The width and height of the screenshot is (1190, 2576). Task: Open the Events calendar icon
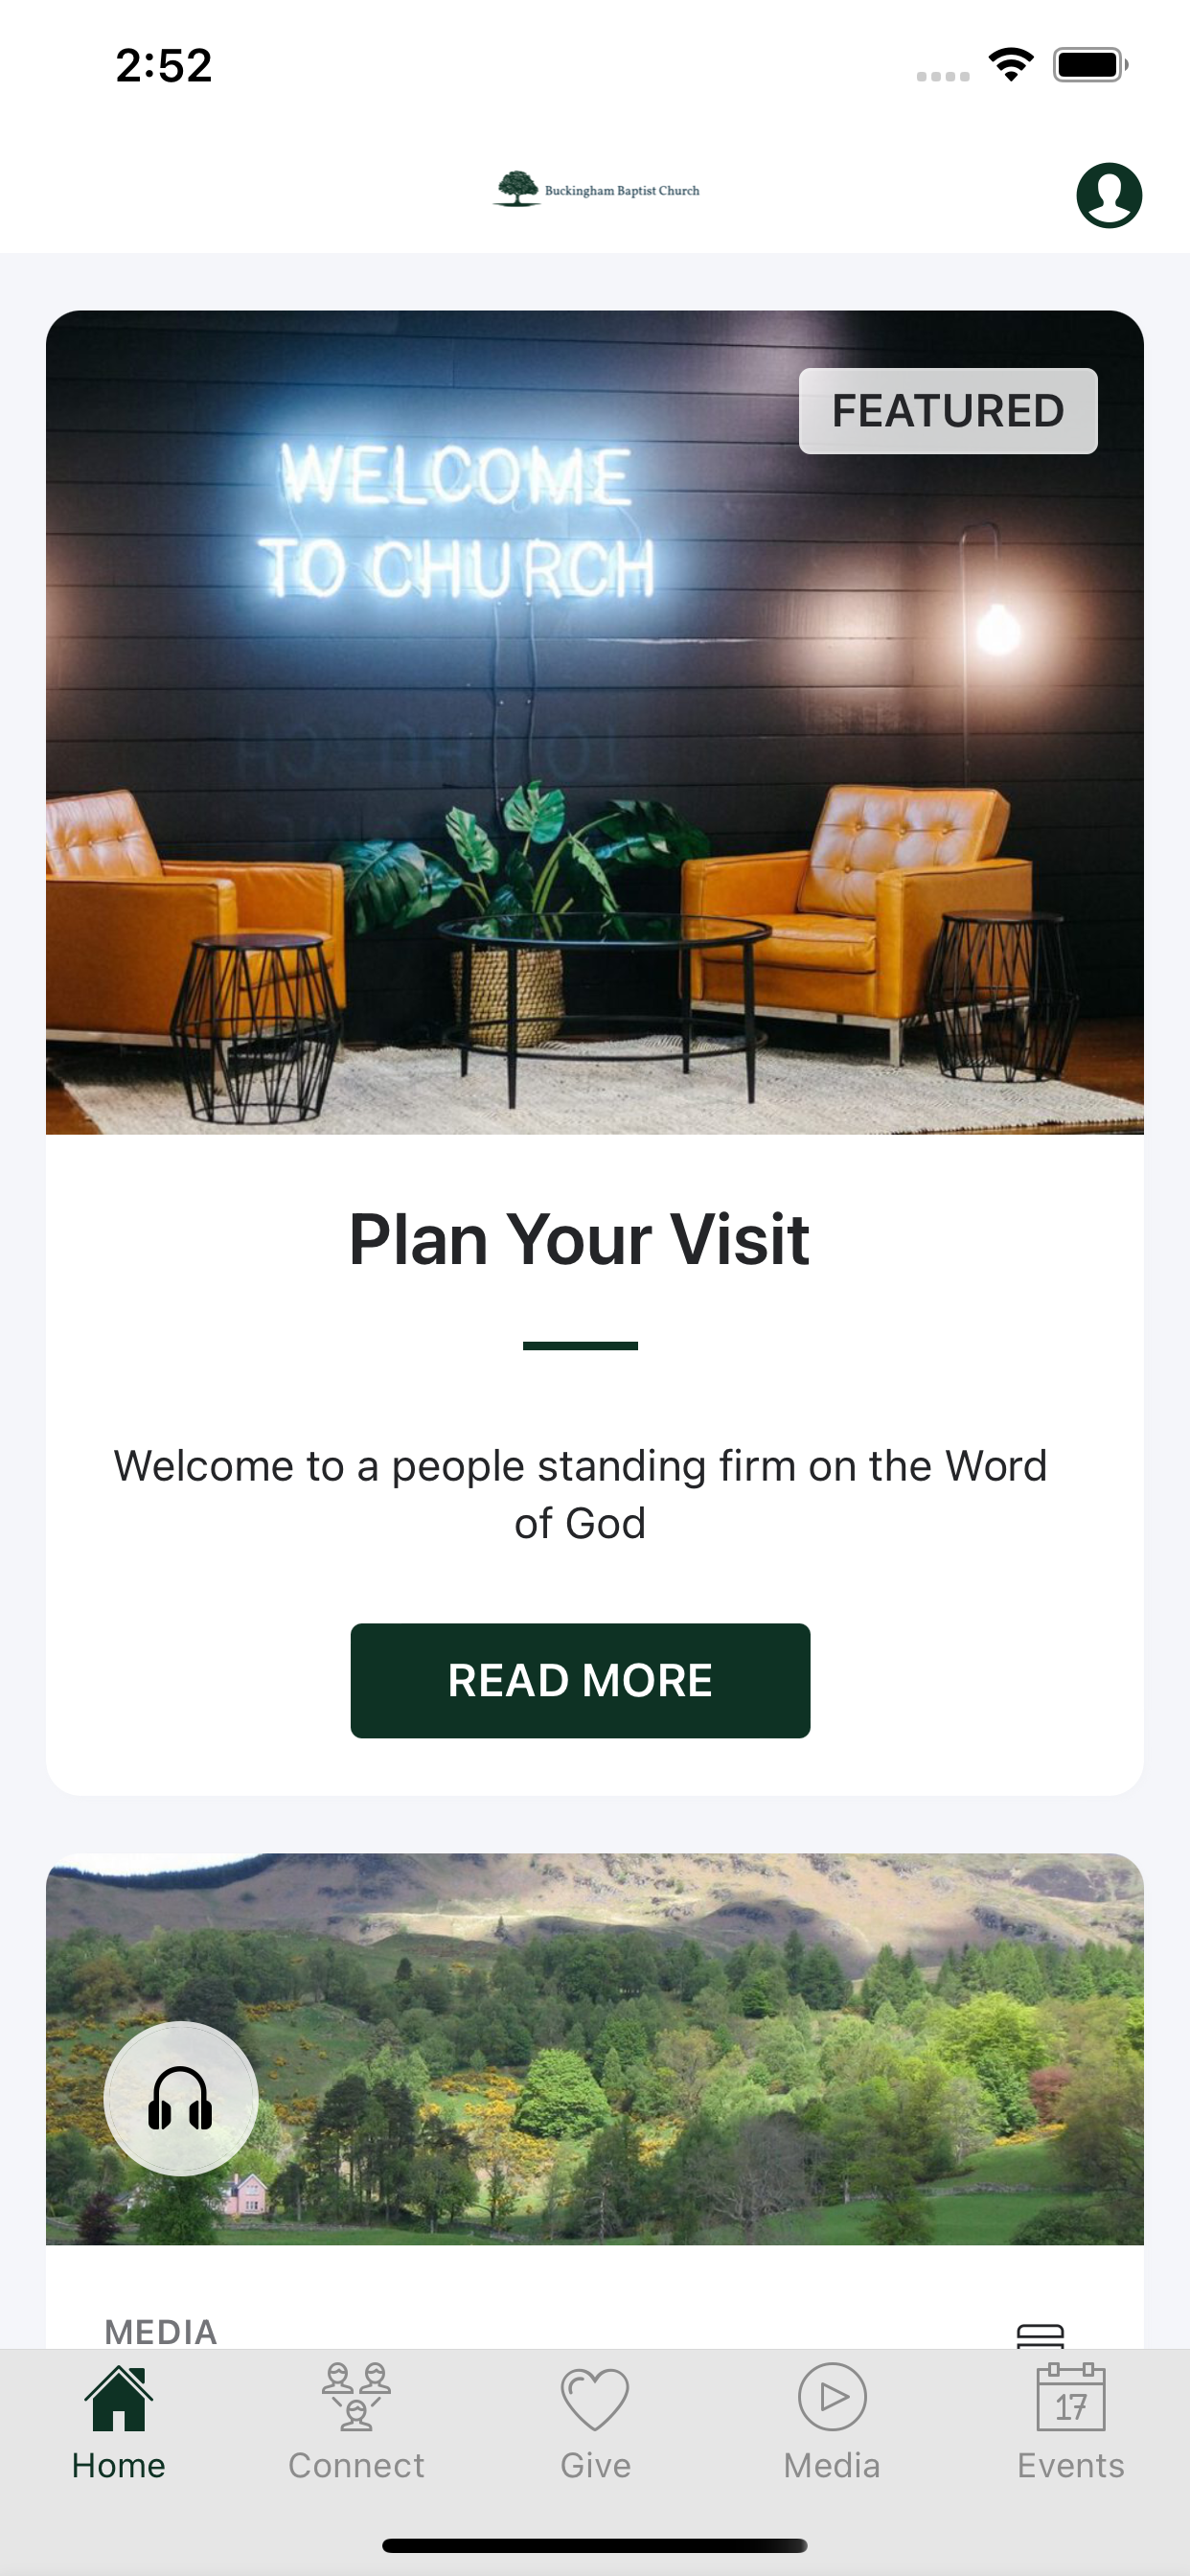[1071, 2397]
